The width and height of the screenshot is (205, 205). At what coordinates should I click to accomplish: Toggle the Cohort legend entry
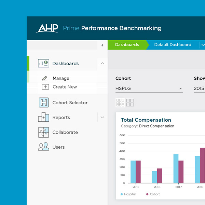point(153,194)
